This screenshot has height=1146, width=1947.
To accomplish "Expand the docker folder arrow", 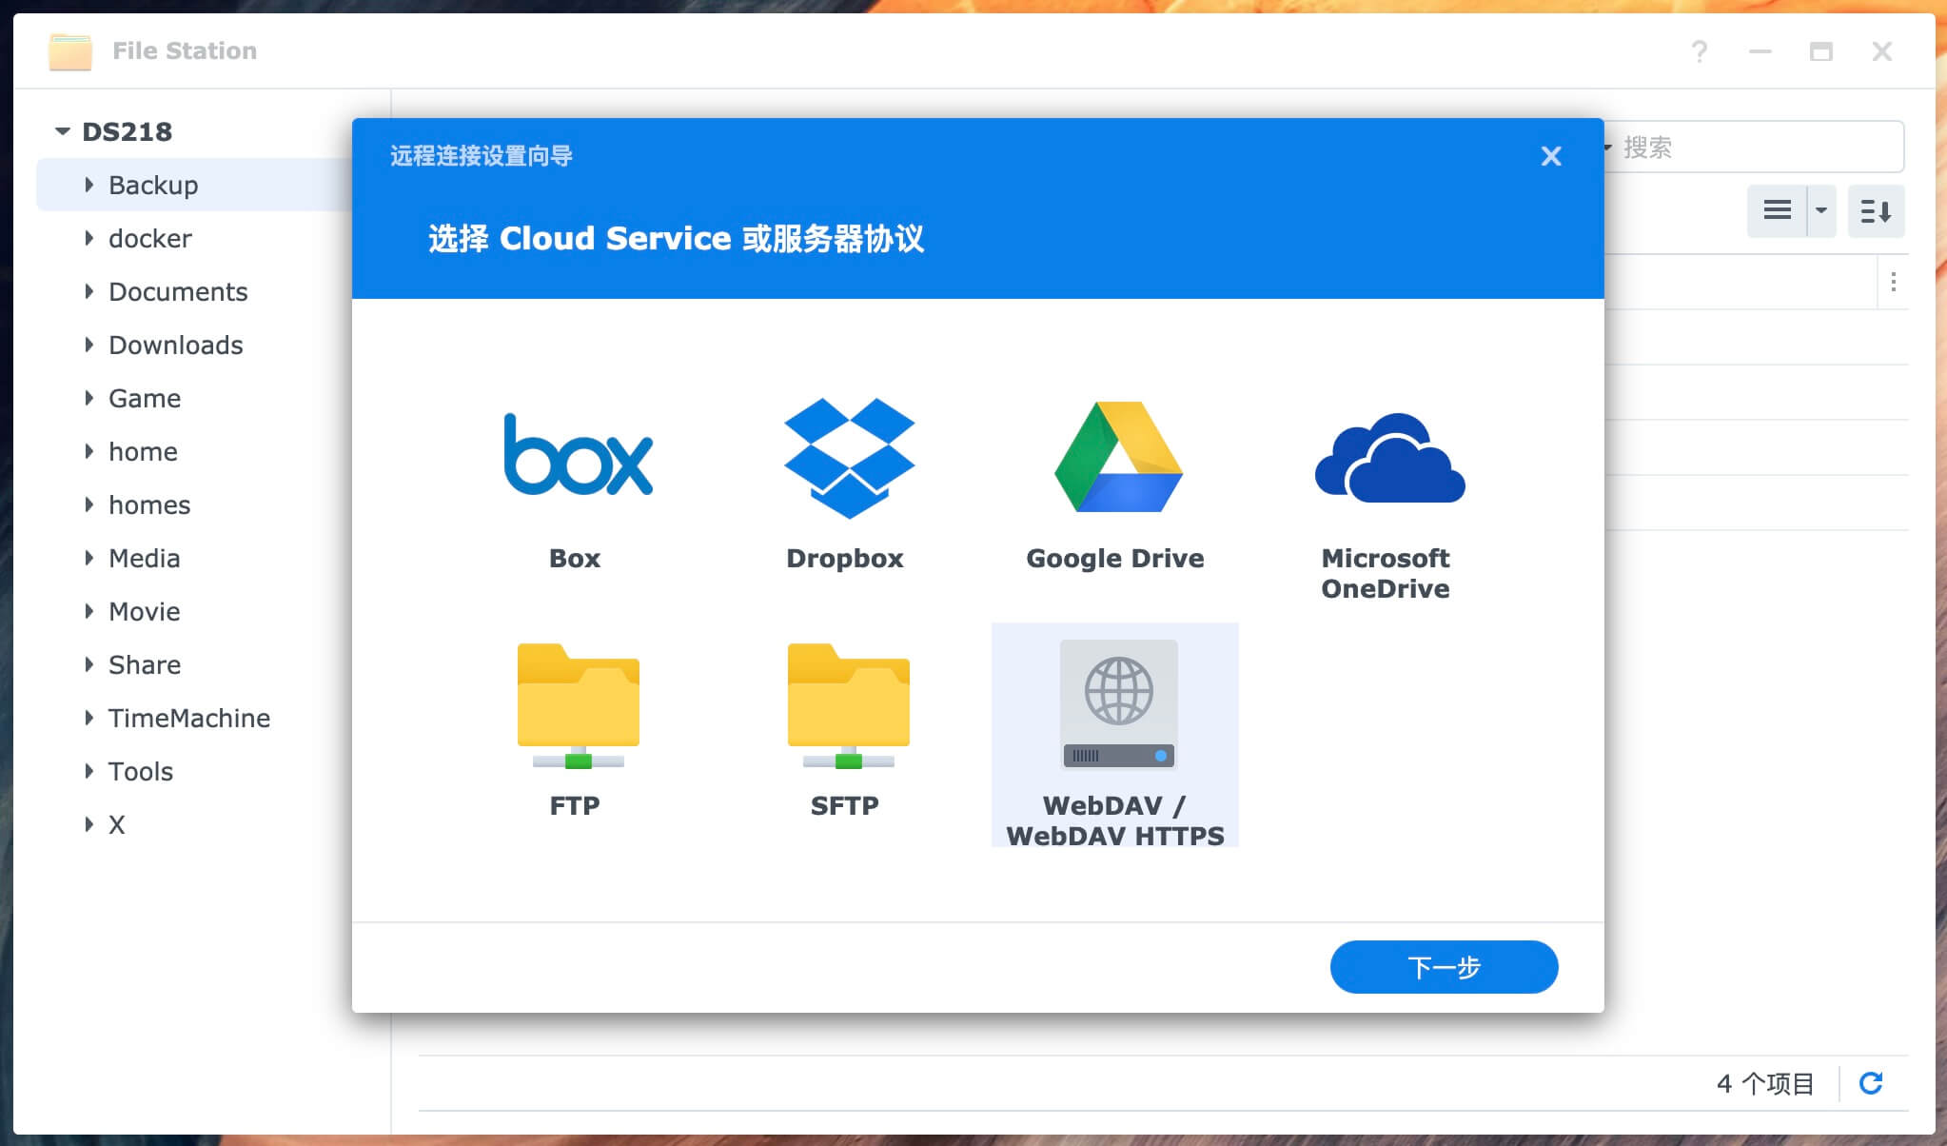I will [x=89, y=238].
